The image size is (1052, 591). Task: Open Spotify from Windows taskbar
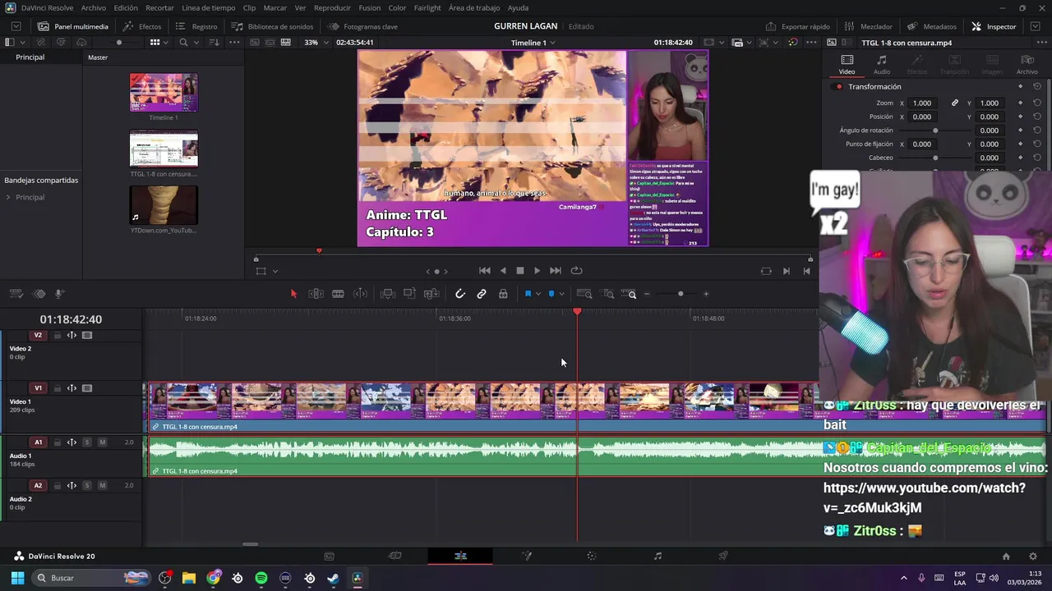tap(261, 578)
